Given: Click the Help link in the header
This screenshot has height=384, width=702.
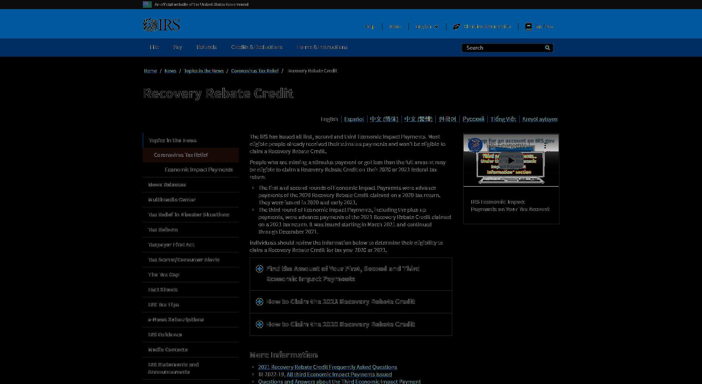Looking at the screenshot, I should tap(369, 27).
